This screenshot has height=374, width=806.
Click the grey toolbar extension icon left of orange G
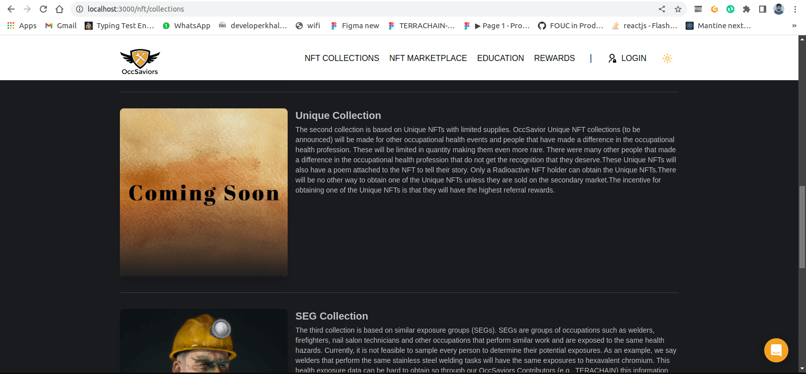698,9
